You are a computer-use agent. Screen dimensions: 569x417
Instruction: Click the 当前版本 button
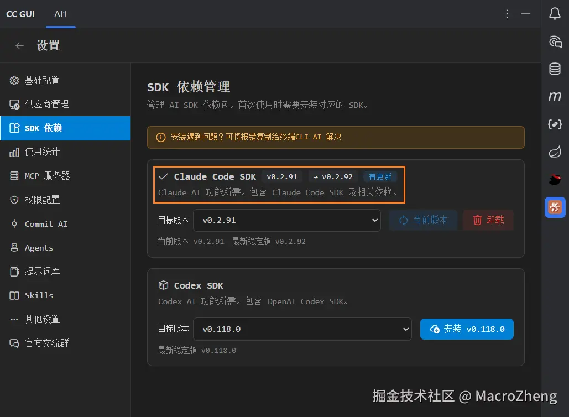point(424,220)
